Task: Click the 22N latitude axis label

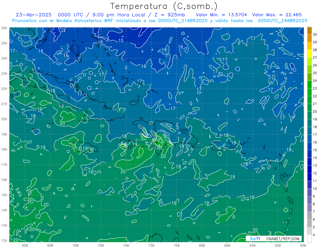Action: pyautogui.click(x=4, y=89)
